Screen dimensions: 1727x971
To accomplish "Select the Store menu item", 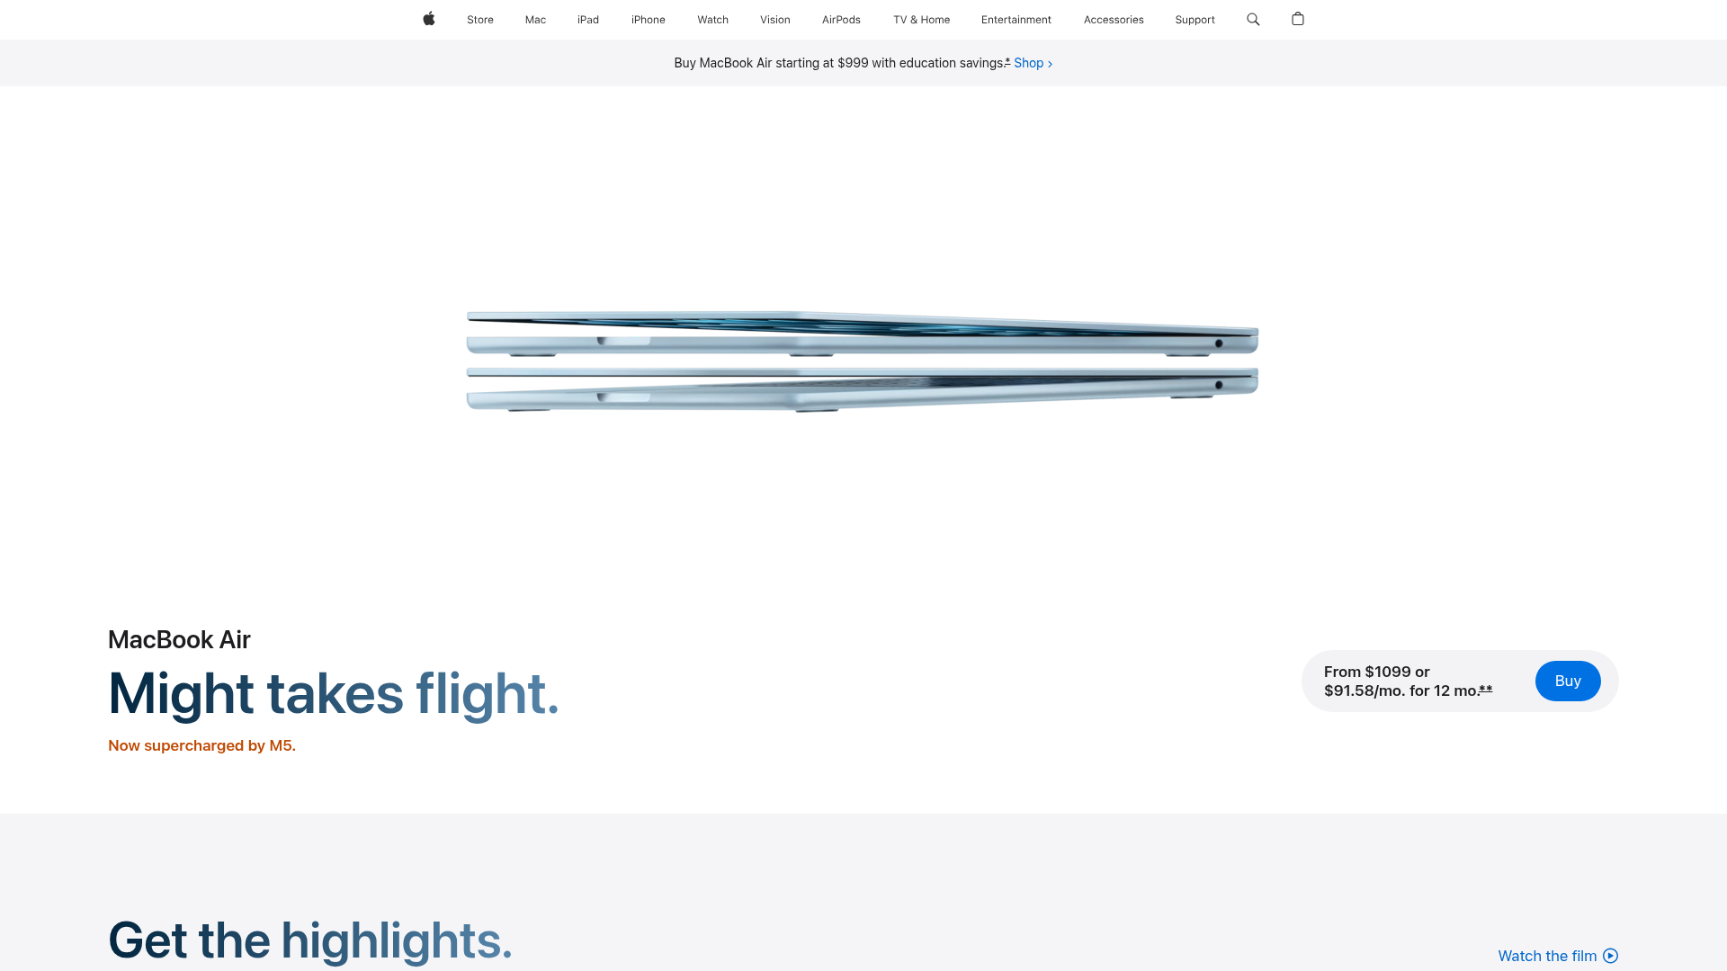I will (479, 19).
